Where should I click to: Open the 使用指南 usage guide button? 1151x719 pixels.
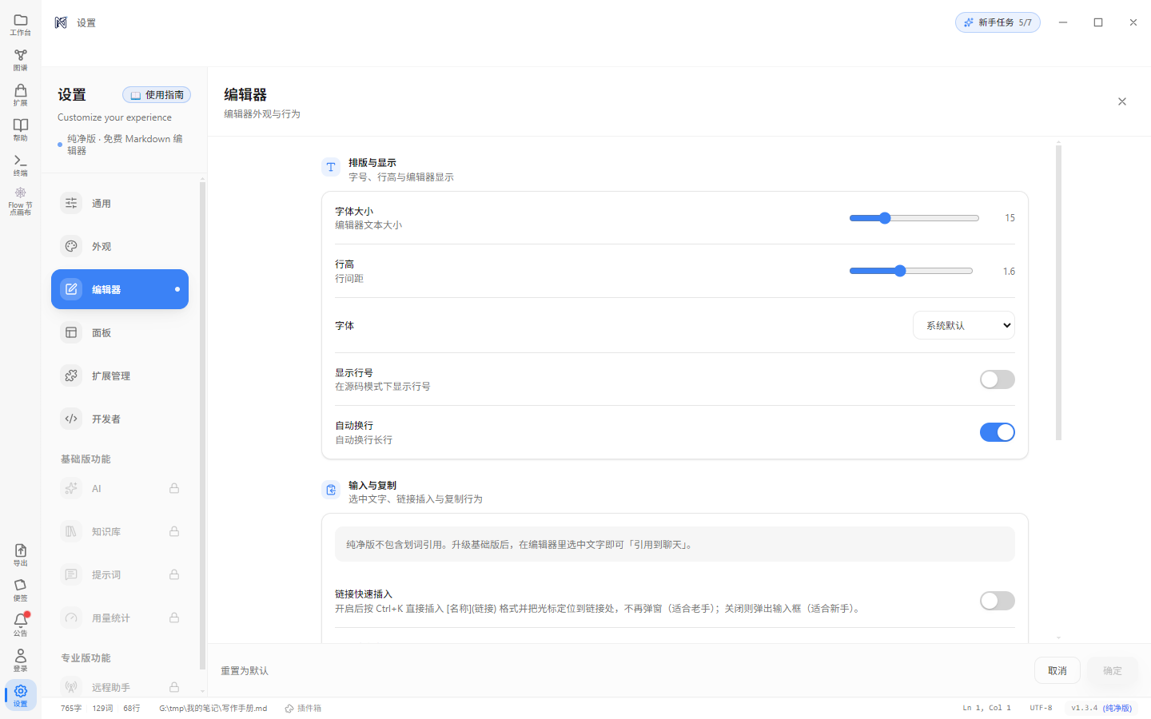pos(157,95)
